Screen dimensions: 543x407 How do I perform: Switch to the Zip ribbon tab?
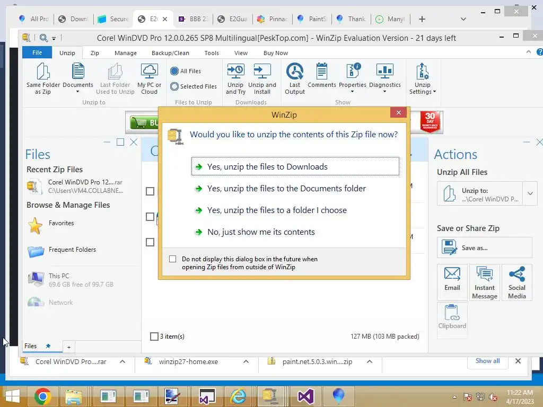tap(94, 53)
